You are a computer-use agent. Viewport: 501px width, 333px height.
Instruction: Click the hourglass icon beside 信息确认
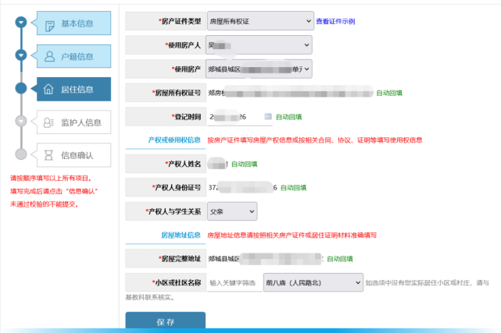click(x=48, y=155)
